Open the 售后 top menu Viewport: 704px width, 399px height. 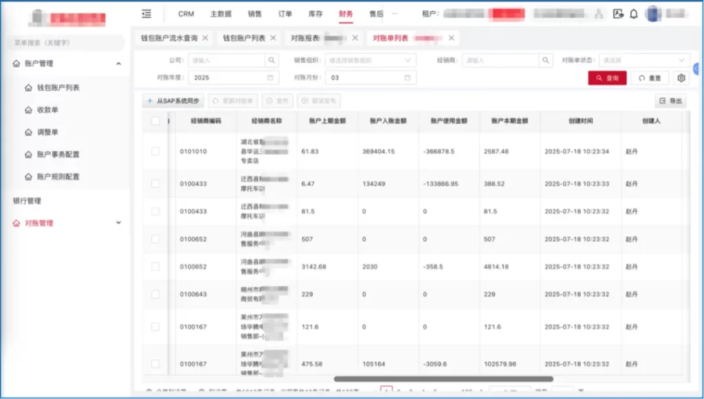pyautogui.click(x=376, y=14)
